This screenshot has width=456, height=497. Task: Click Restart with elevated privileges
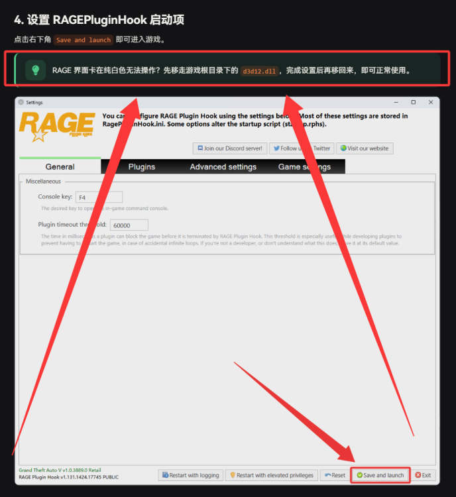(272, 475)
